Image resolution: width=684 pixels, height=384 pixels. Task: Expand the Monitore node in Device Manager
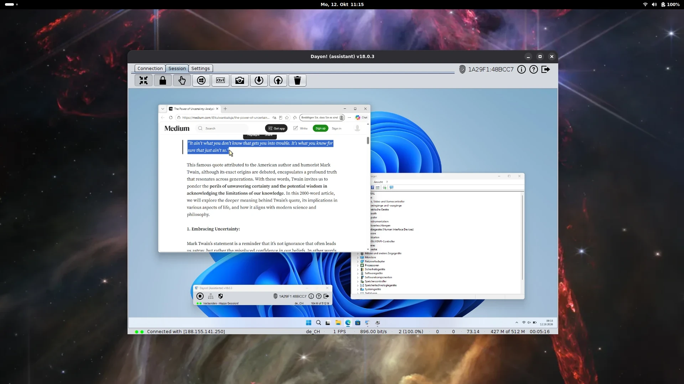click(358, 257)
